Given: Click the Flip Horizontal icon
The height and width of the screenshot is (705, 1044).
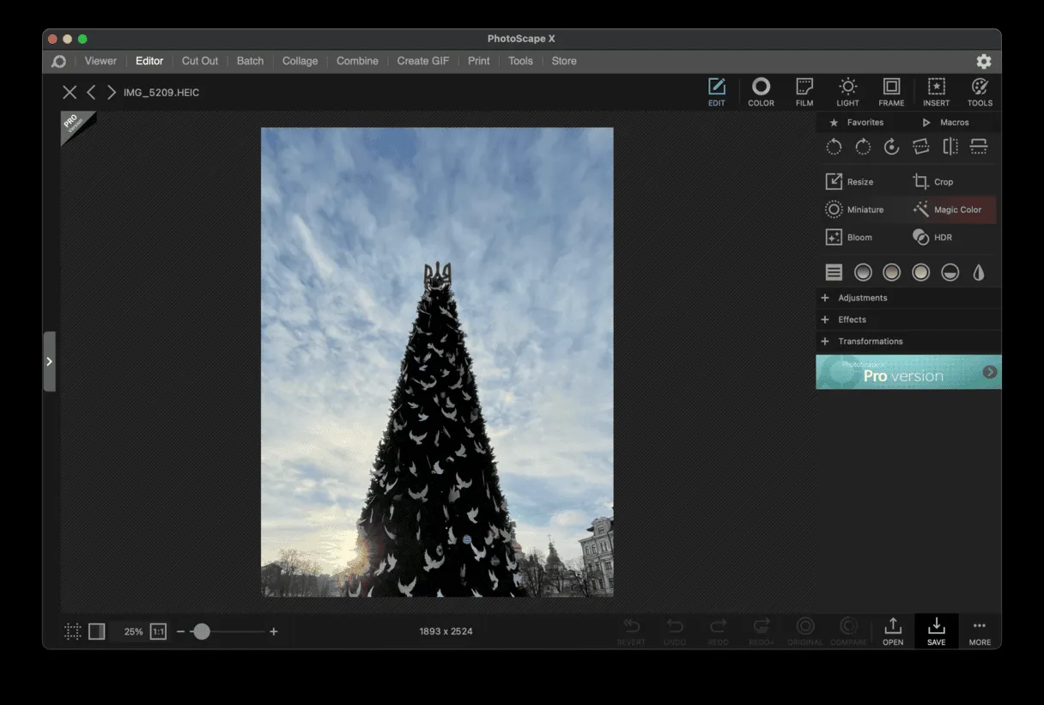Looking at the screenshot, I should [x=950, y=146].
